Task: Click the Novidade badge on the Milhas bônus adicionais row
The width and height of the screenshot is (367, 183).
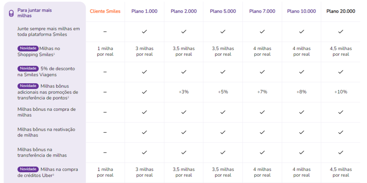Action: click(28, 86)
